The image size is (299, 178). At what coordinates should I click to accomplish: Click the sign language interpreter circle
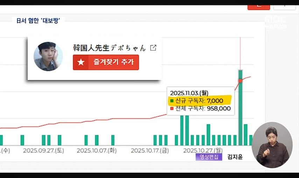point(272,145)
